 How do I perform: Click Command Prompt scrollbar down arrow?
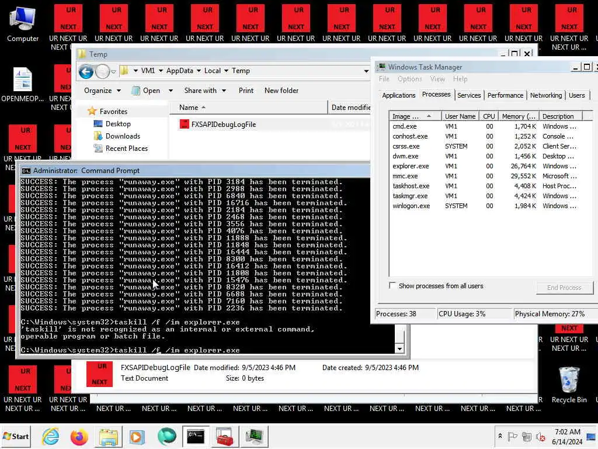point(399,348)
